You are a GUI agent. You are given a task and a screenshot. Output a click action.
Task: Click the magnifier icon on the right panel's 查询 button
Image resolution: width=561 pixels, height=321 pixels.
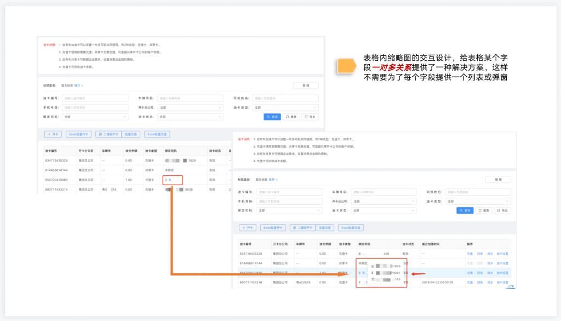coord(461,210)
